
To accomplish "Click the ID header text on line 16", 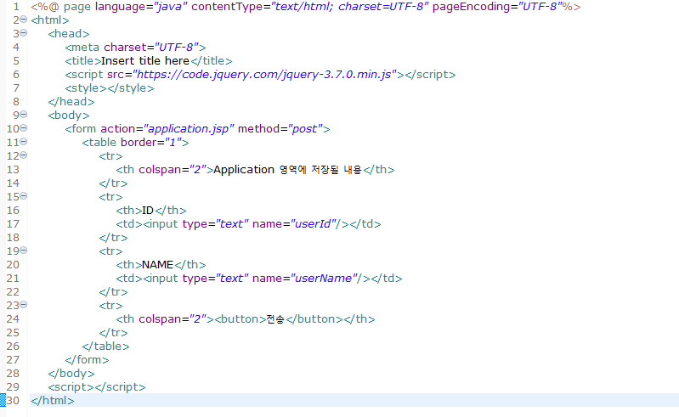I will pyautogui.click(x=148, y=211).
